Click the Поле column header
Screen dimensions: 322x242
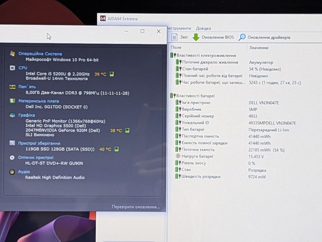[176, 48]
